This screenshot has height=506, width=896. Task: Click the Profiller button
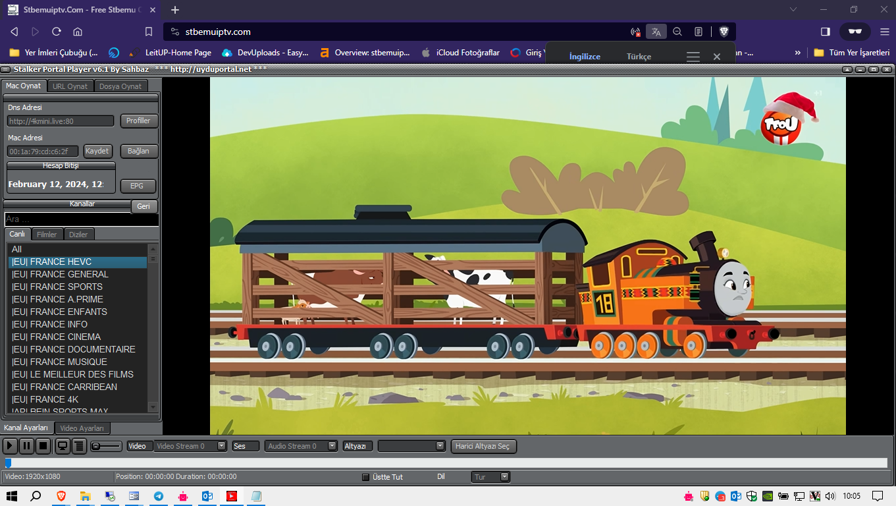(139, 121)
